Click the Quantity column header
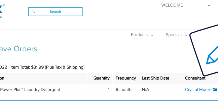218x106 pixels. tap(101, 78)
